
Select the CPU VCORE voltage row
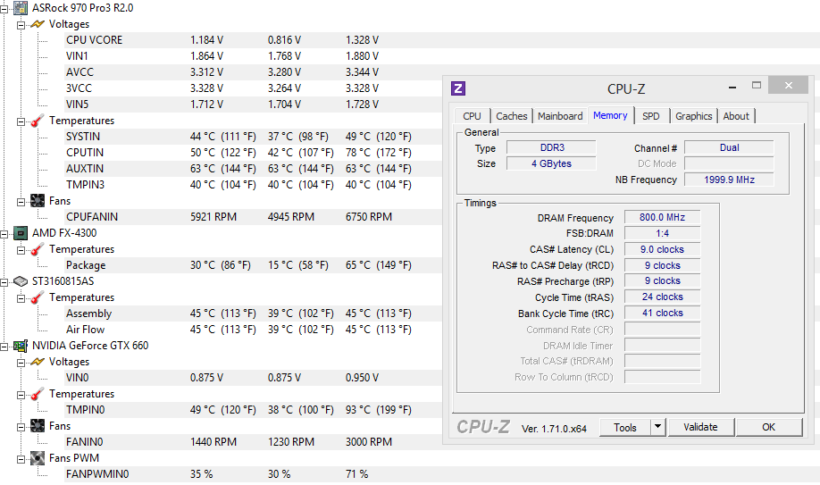[442, 40]
